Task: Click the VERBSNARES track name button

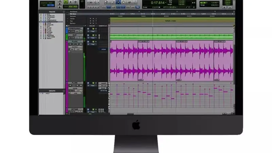Action: 74,29
